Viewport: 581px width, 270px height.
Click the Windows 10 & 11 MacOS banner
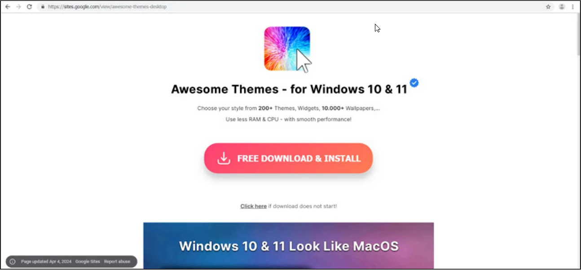pyautogui.click(x=288, y=246)
